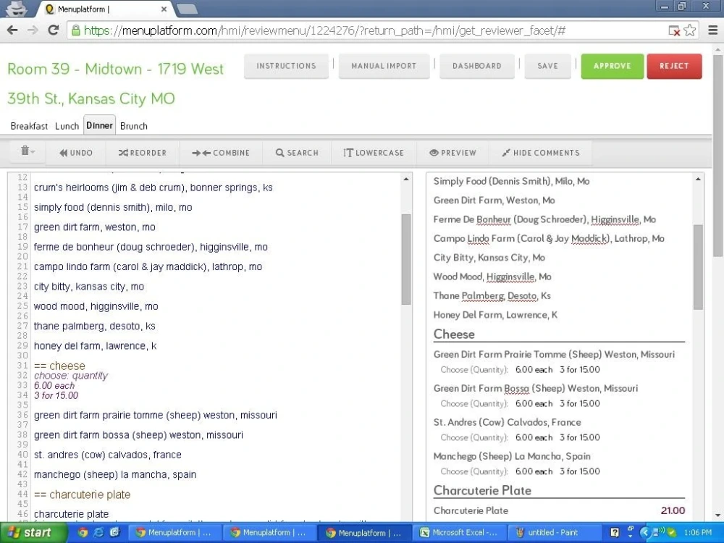
Task: Click editor line "choose: quantity"
Action: (x=71, y=376)
